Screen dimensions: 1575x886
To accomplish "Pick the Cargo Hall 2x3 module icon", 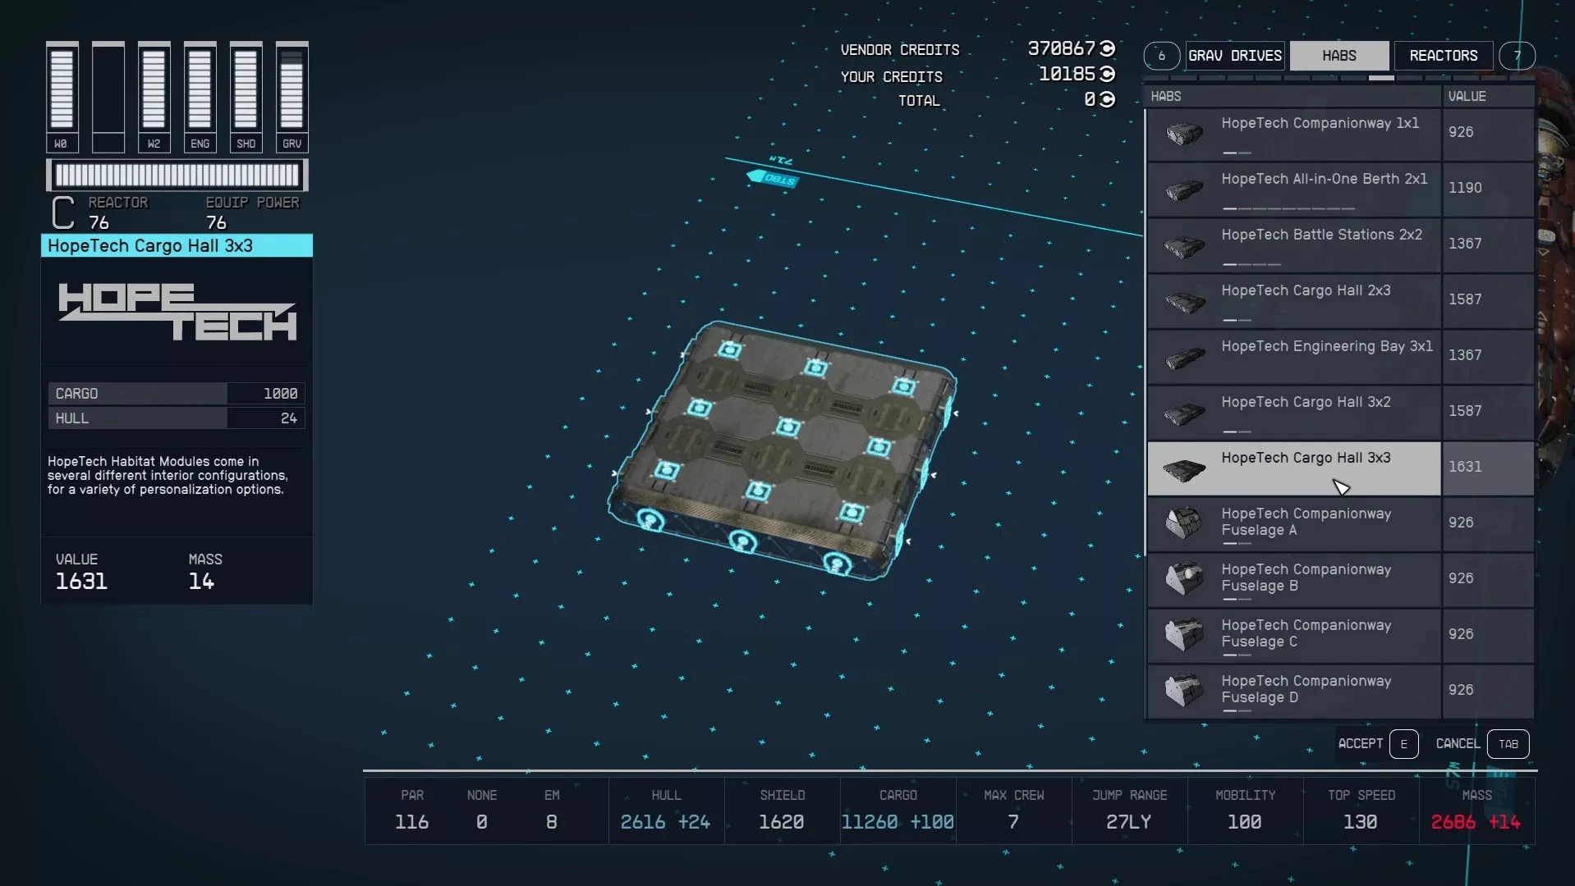I will click(x=1184, y=301).
